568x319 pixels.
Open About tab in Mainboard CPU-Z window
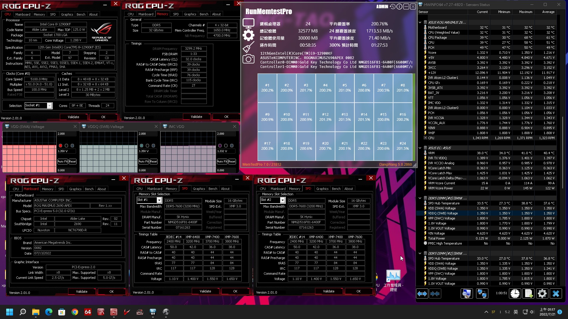point(101,189)
